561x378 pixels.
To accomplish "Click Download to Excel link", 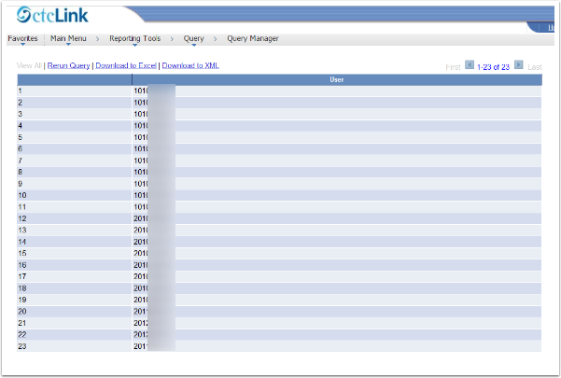I will click(126, 66).
